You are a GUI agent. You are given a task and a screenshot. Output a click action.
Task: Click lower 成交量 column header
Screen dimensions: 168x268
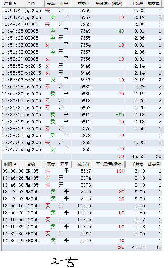click(x=154, y=164)
